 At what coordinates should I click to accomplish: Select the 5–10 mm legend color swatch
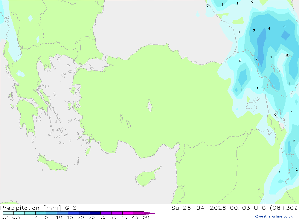[52, 213]
